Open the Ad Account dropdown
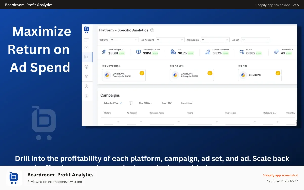 click(170, 40)
